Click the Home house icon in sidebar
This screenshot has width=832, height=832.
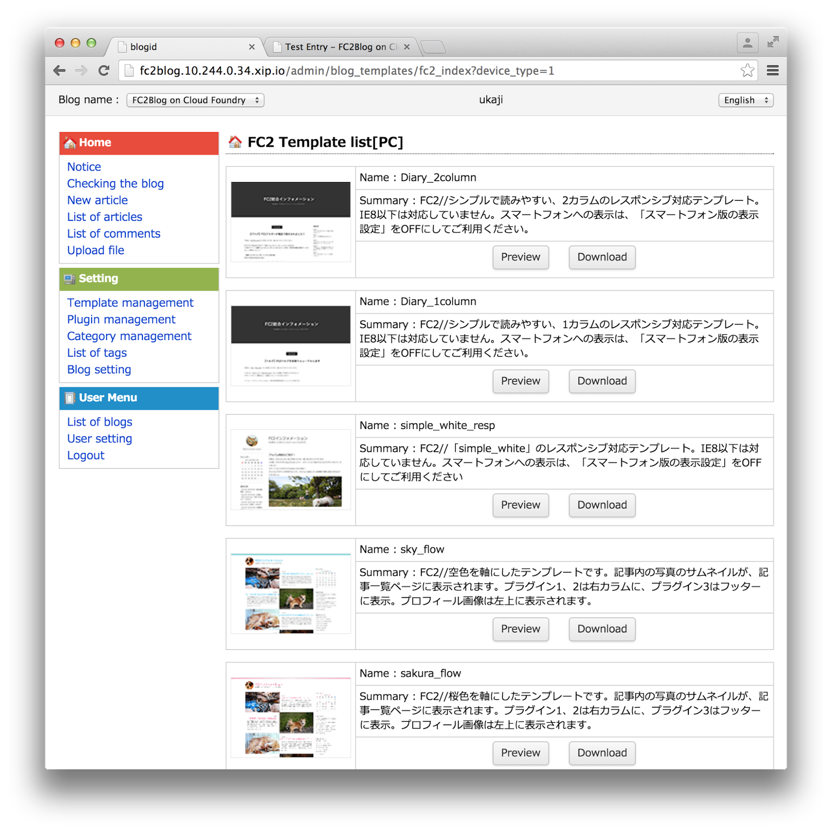(70, 143)
